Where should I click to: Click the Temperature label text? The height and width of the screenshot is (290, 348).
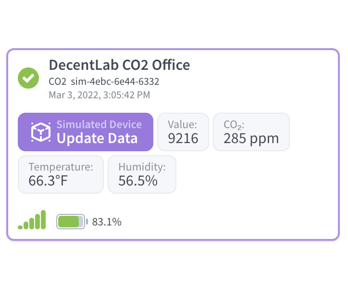[61, 167]
